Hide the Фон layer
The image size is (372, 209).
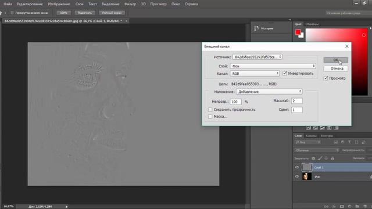297,176
